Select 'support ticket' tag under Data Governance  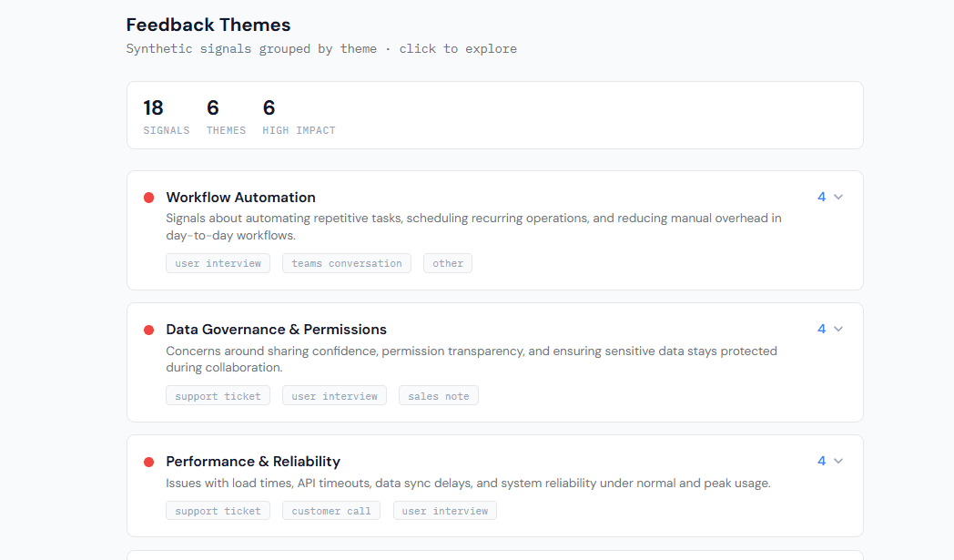[x=218, y=396]
